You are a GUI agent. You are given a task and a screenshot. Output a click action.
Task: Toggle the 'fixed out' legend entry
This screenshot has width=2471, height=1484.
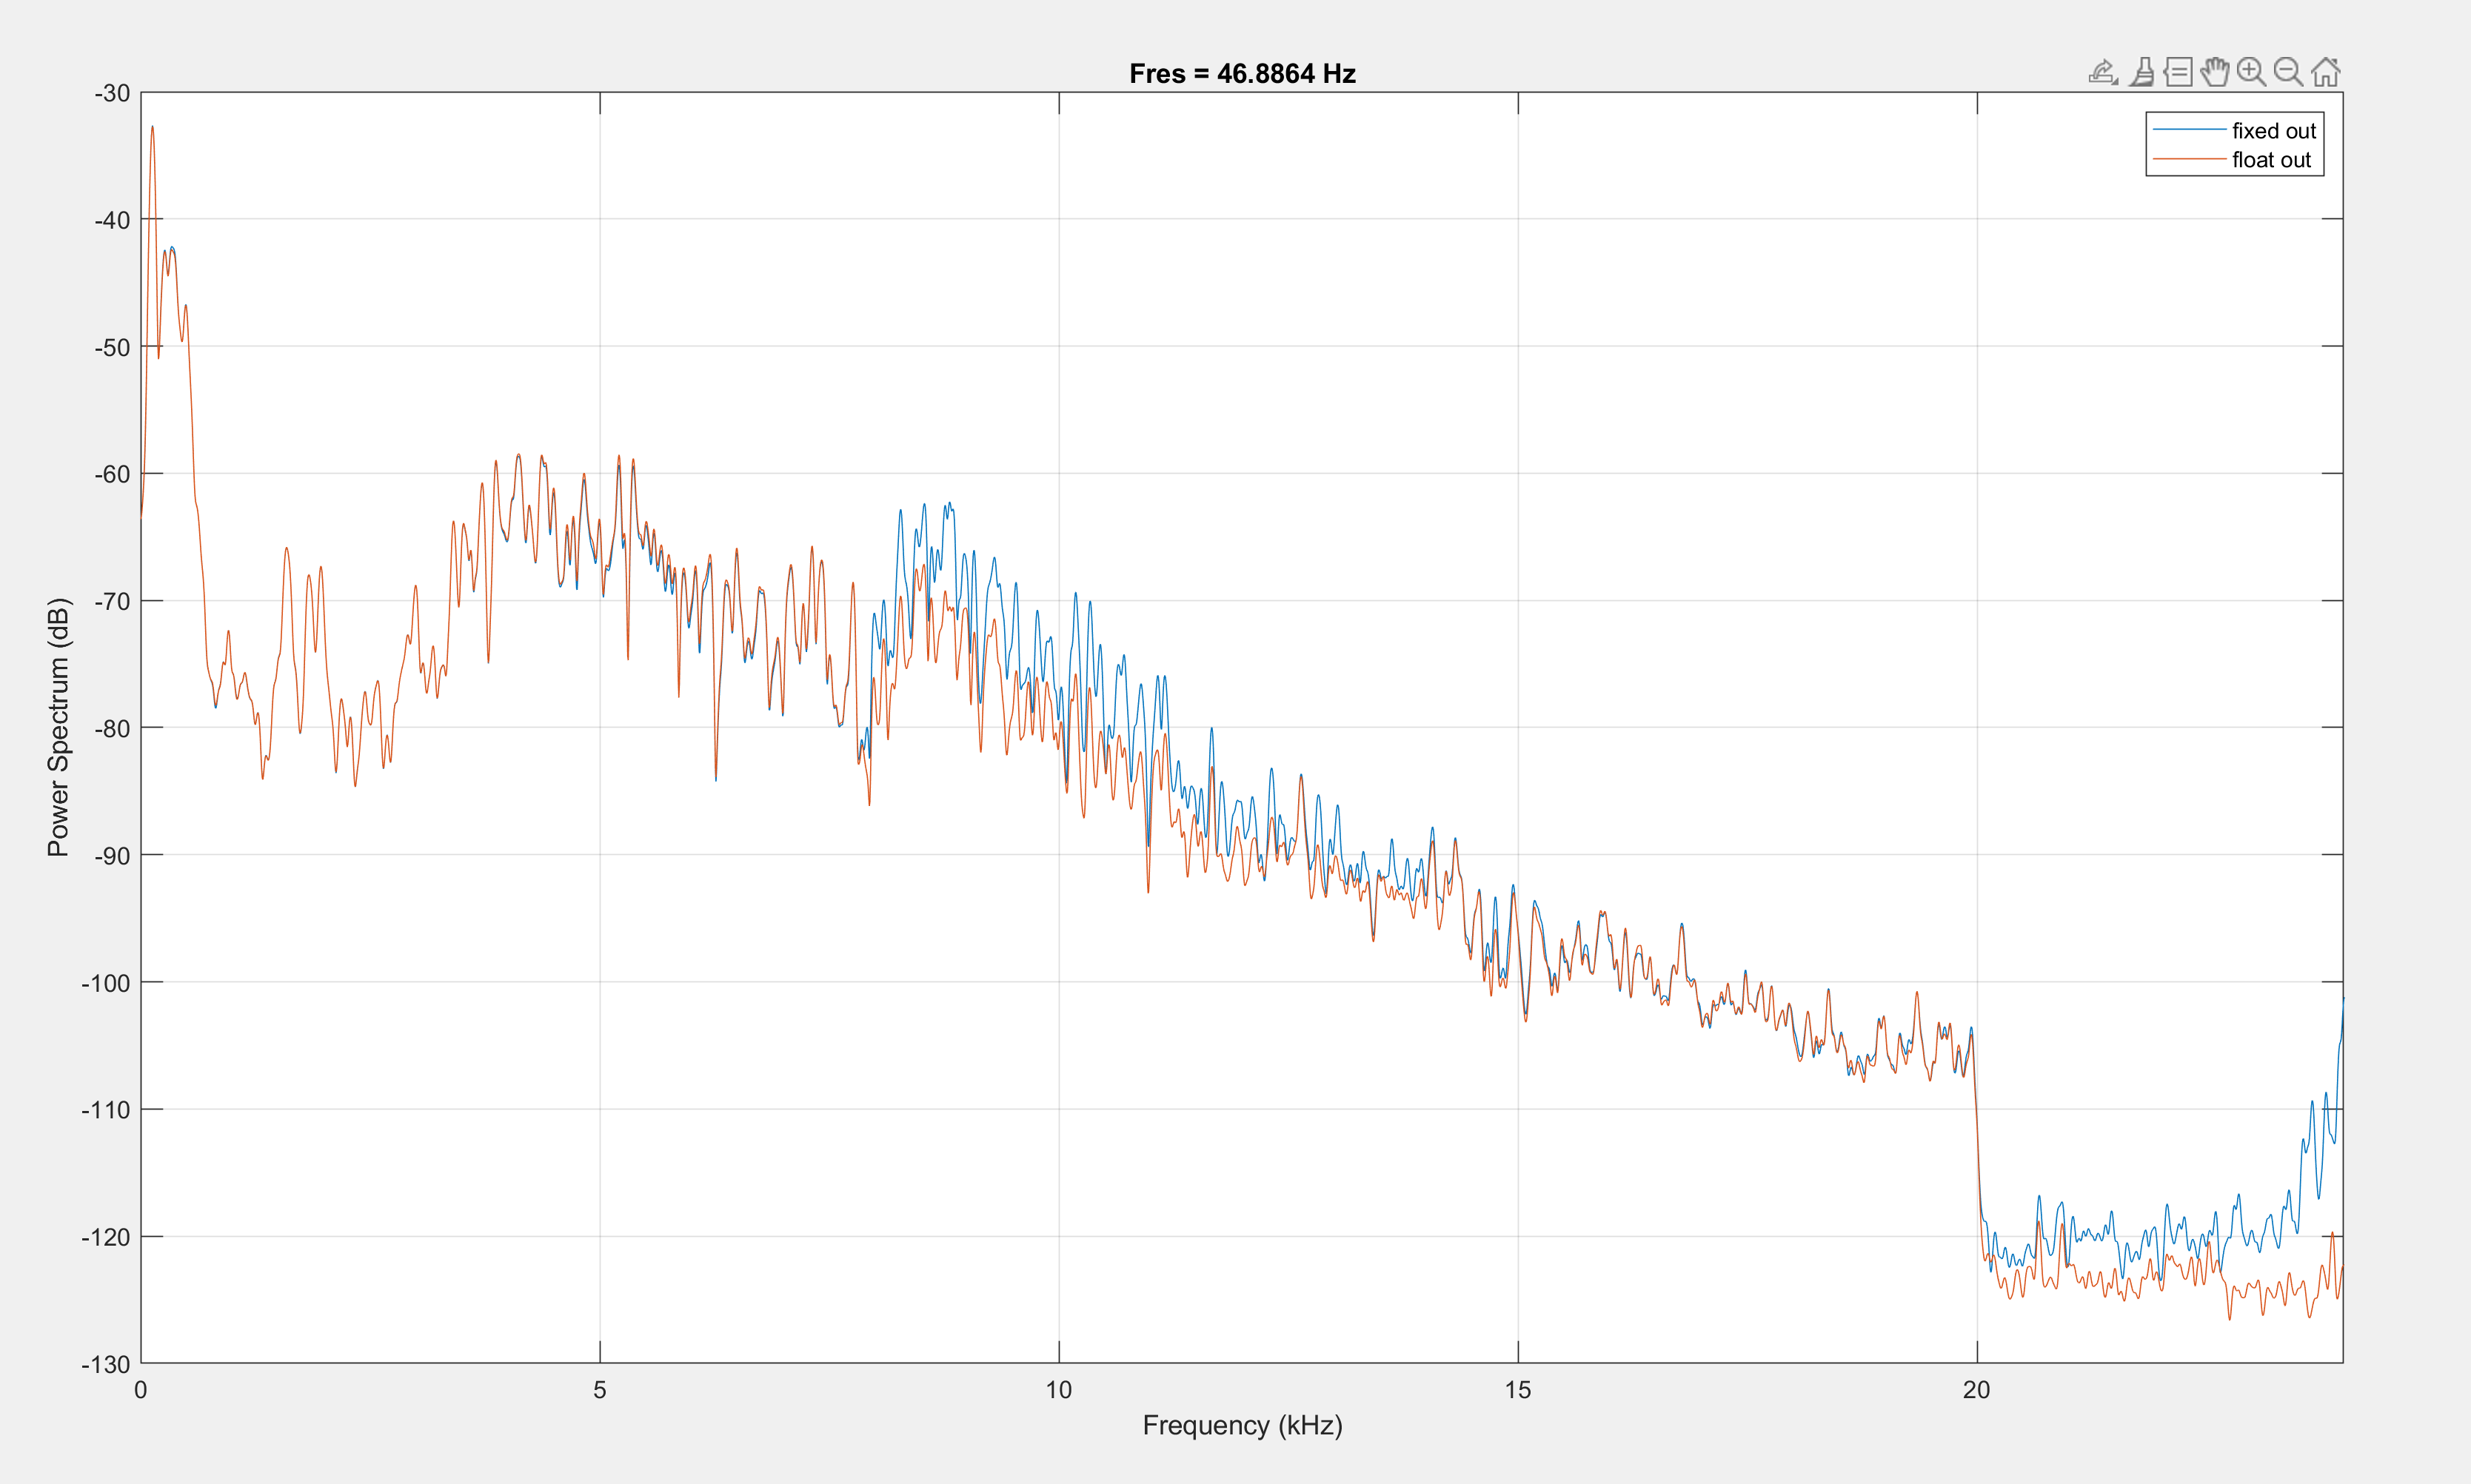pyautogui.click(x=2273, y=131)
